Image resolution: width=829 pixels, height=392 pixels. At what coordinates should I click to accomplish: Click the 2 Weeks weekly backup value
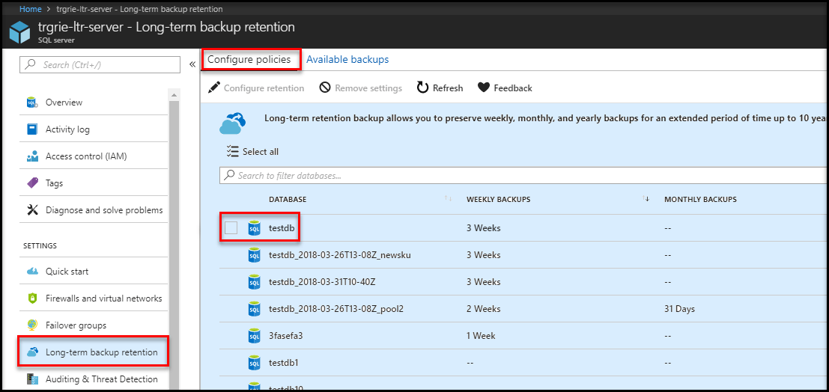483,308
